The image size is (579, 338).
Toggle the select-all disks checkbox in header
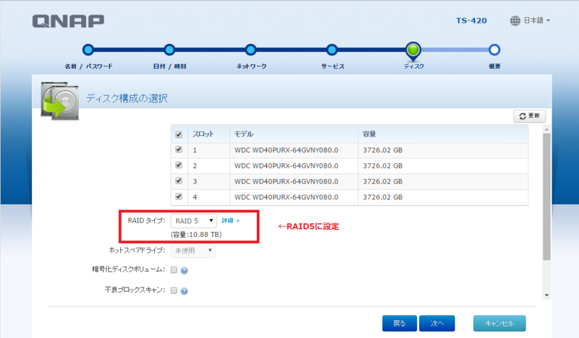[x=179, y=134]
